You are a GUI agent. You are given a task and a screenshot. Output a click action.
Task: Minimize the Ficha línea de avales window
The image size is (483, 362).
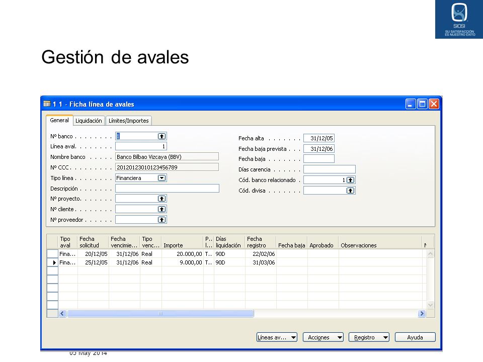tap(411, 104)
